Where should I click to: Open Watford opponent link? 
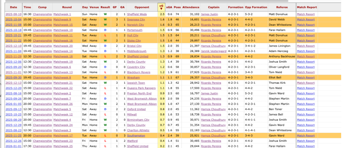pyautogui.click(x=132, y=141)
